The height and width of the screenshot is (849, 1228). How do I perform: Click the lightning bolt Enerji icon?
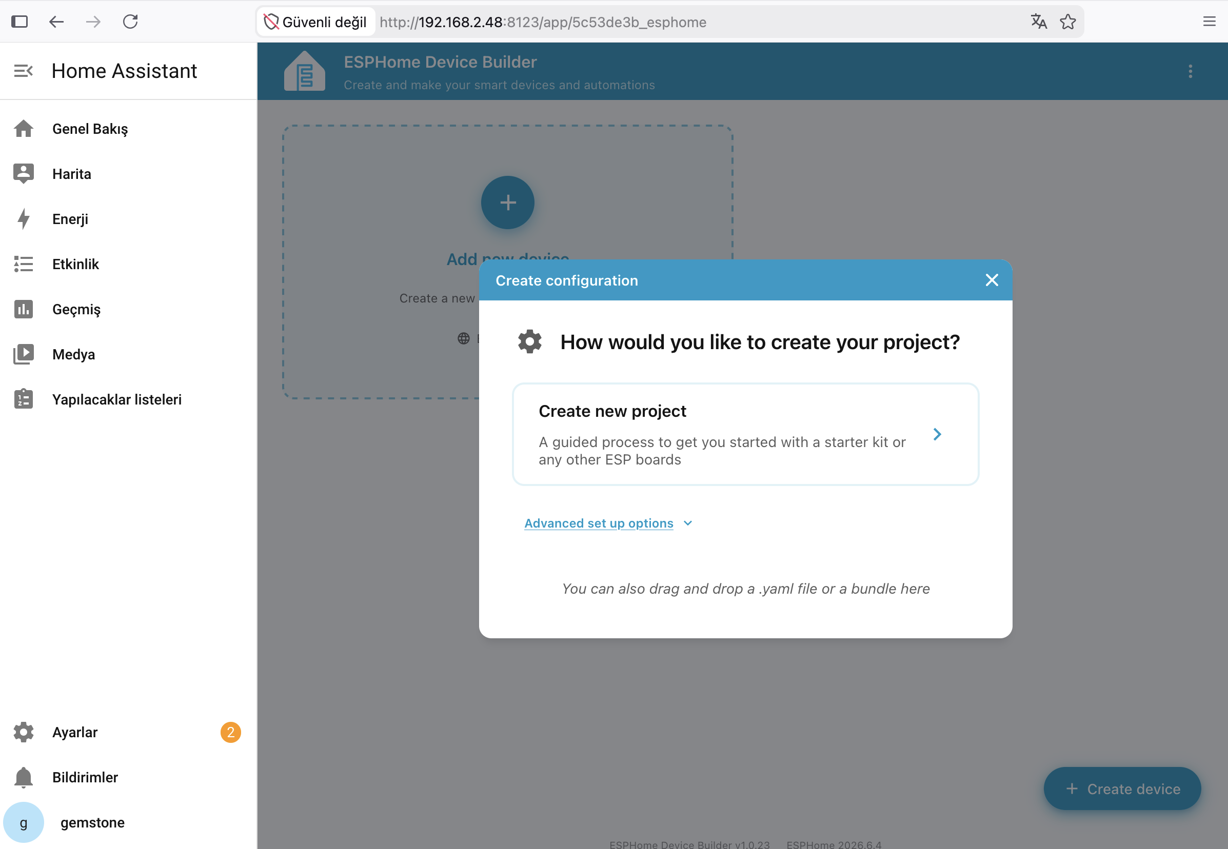pyautogui.click(x=24, y=219)
